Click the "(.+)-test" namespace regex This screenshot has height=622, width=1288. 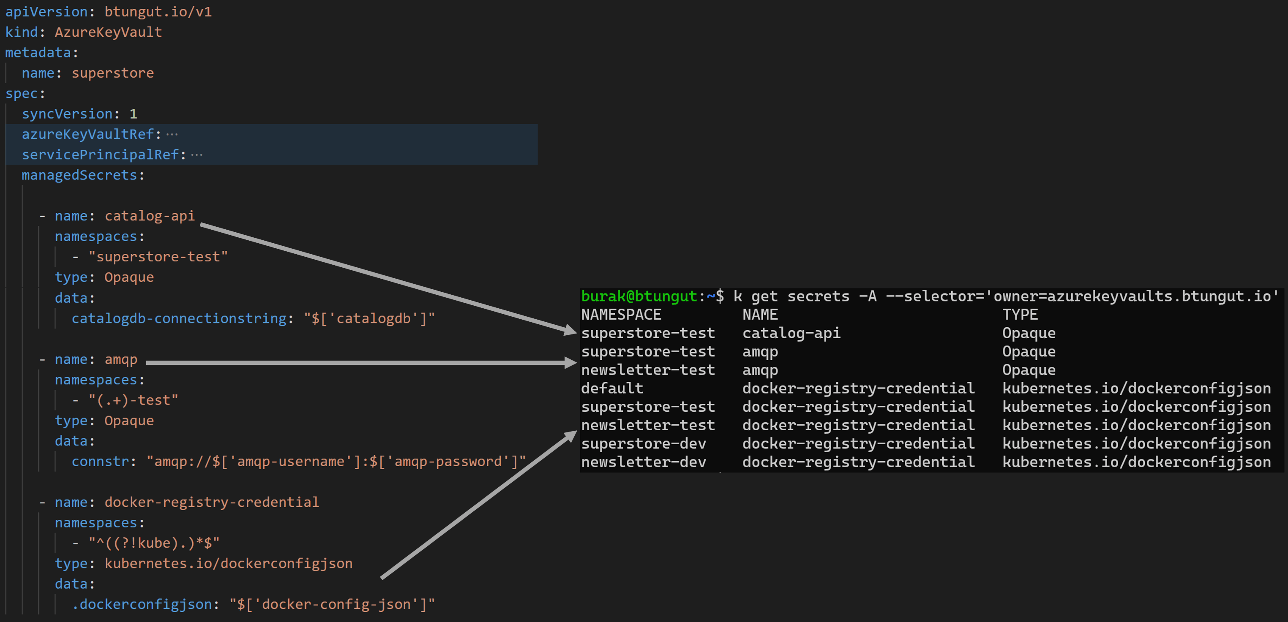[133, 400]
